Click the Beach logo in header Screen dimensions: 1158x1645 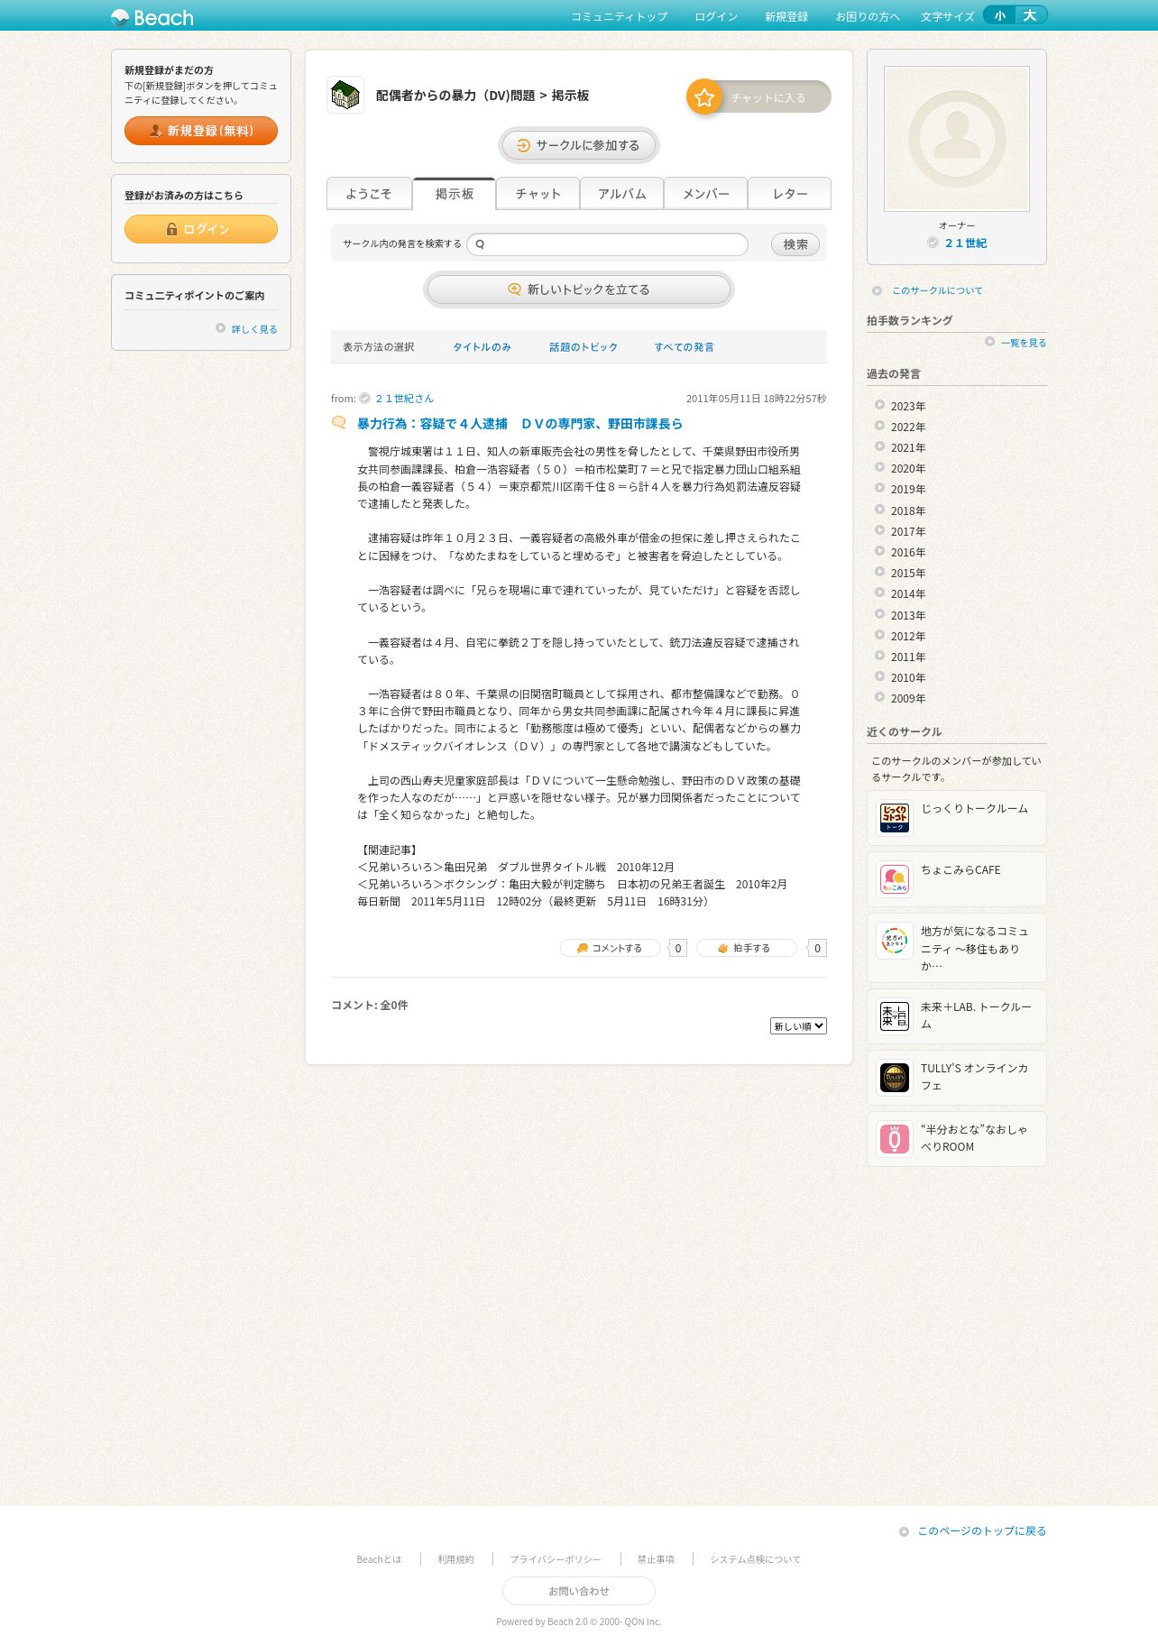[x=152, y=17]
